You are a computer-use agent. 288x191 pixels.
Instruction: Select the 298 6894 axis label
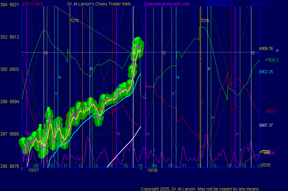click(10, 102)
